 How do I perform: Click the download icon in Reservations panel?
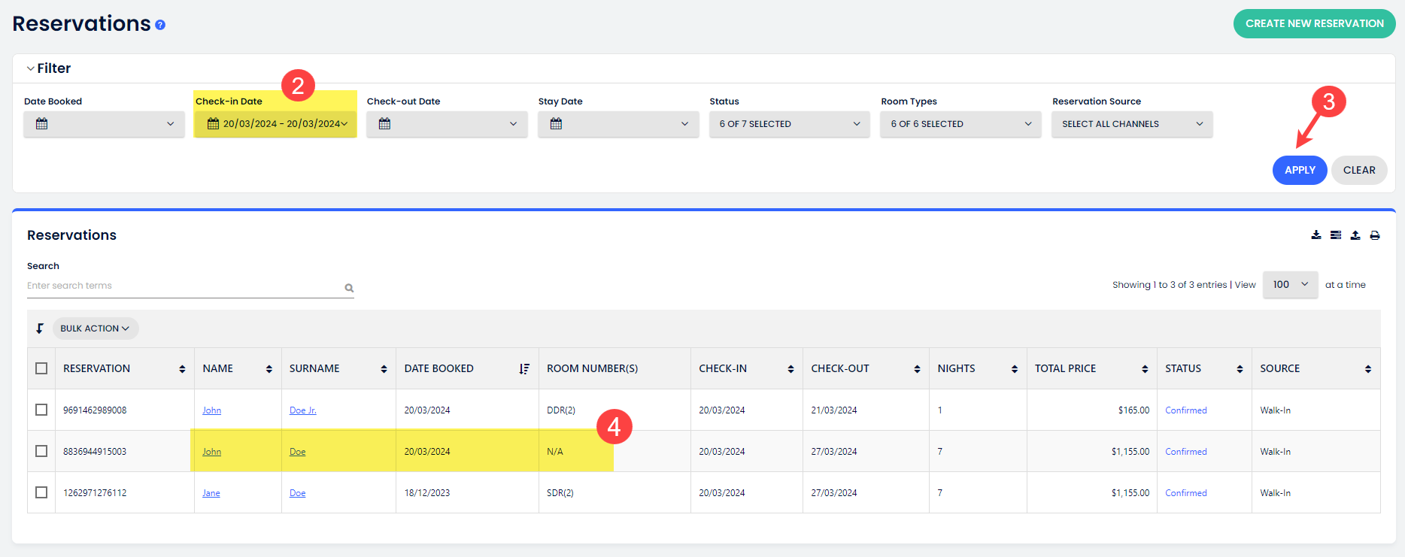pyautogui.click(x=1316, y=235)
